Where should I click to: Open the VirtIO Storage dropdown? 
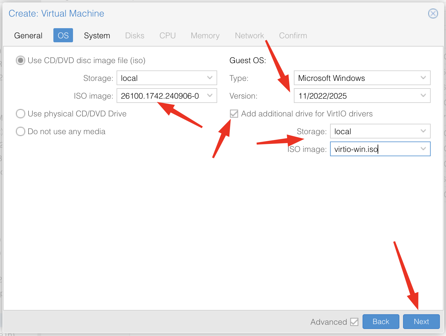point(423,131)
